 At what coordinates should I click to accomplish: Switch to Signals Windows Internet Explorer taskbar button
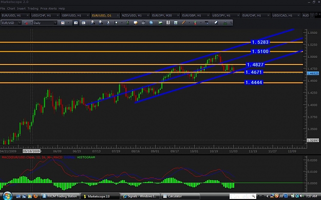coord(140,196)
